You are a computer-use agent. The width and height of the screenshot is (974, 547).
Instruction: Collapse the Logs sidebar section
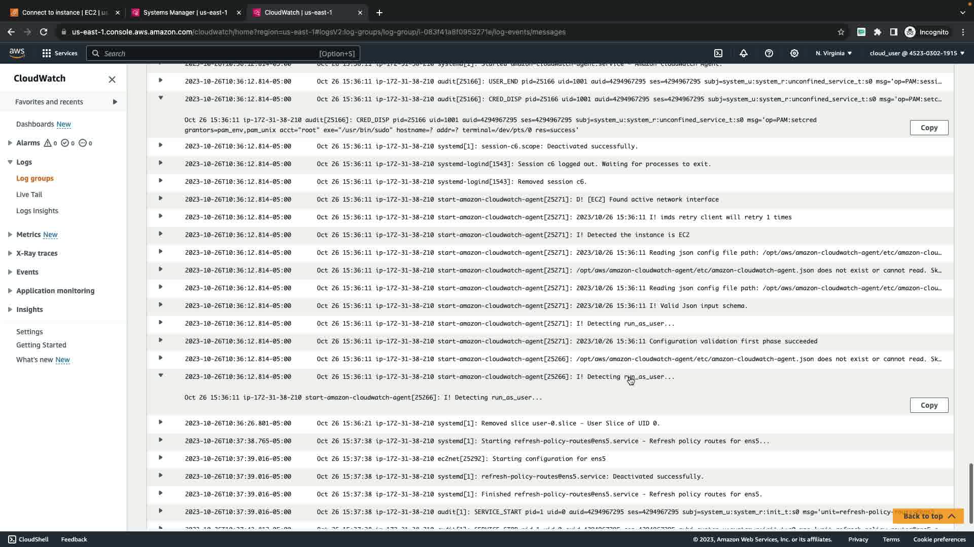coord(10,162)
